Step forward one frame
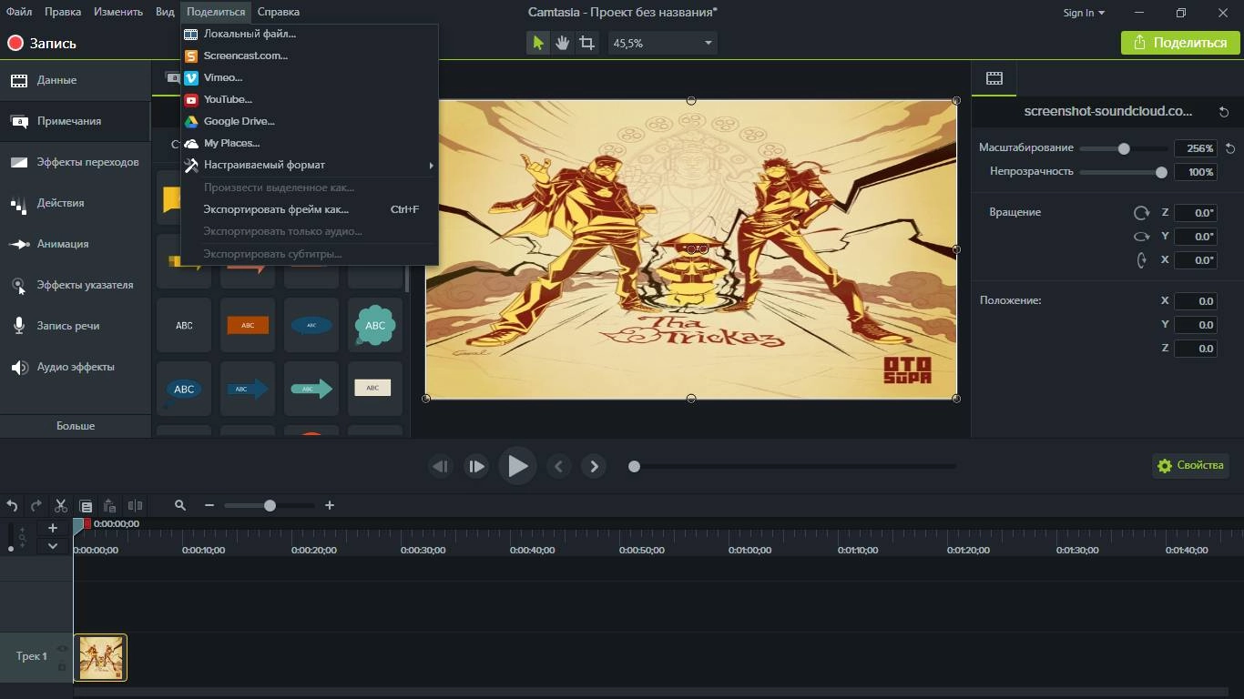The image size is (1244, 699). (476, 466)
